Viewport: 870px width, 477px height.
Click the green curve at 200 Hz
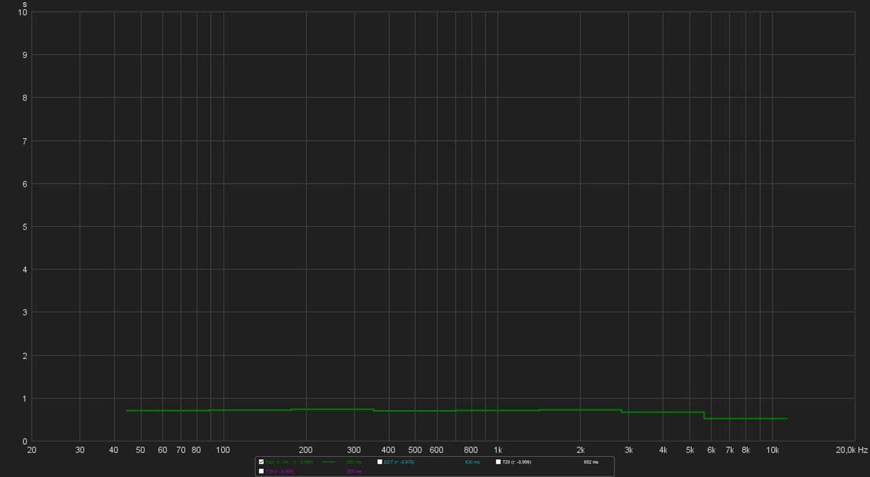pyautogui.click(x=306, y=409)
